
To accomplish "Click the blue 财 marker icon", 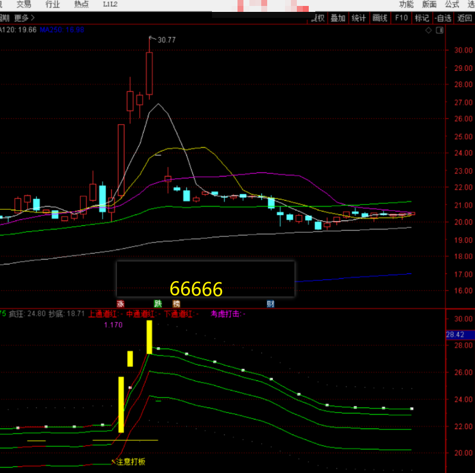I will click(x=271, y=304).
